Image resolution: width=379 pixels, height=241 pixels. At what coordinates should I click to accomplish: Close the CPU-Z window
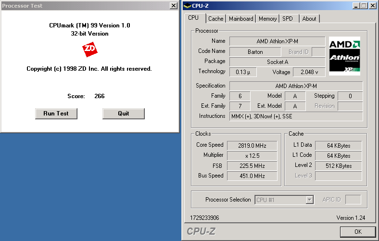373,6
